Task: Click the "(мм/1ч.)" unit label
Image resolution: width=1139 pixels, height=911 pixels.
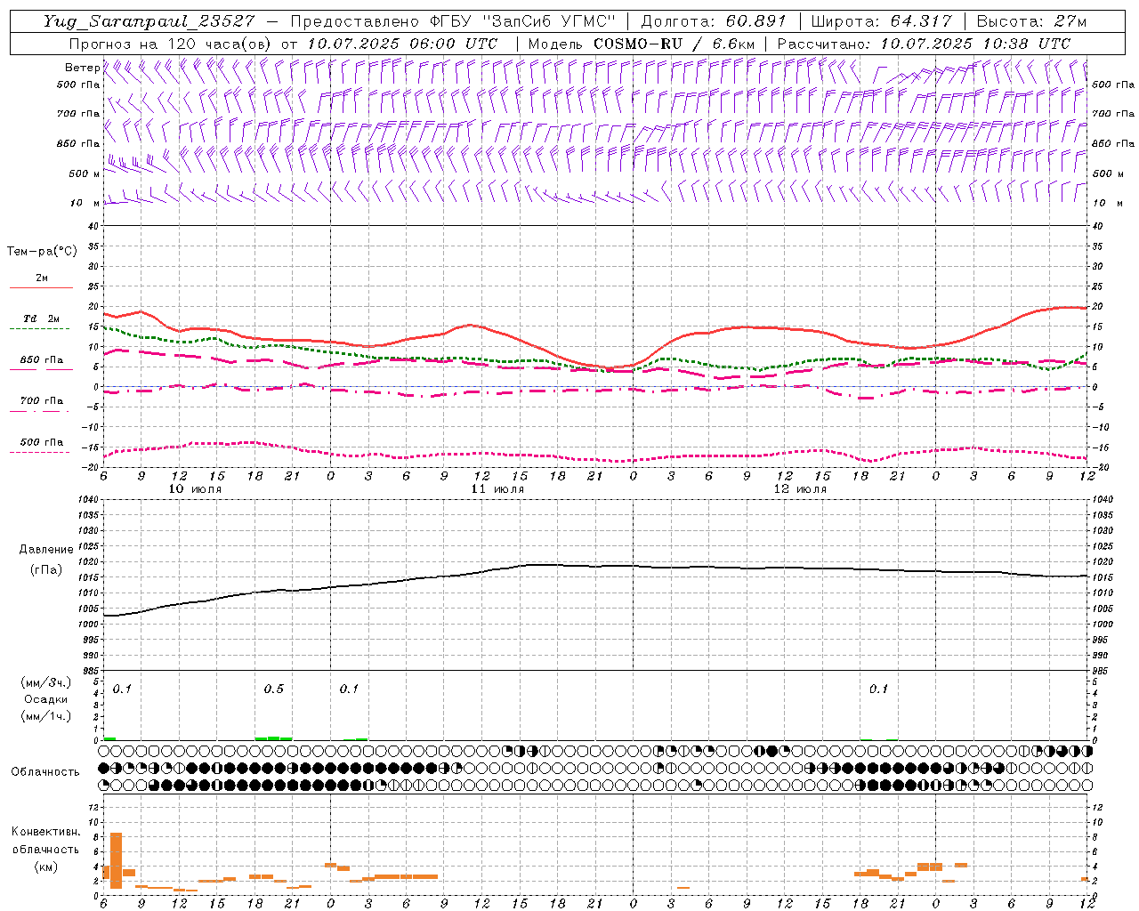Action: [46, 716]
